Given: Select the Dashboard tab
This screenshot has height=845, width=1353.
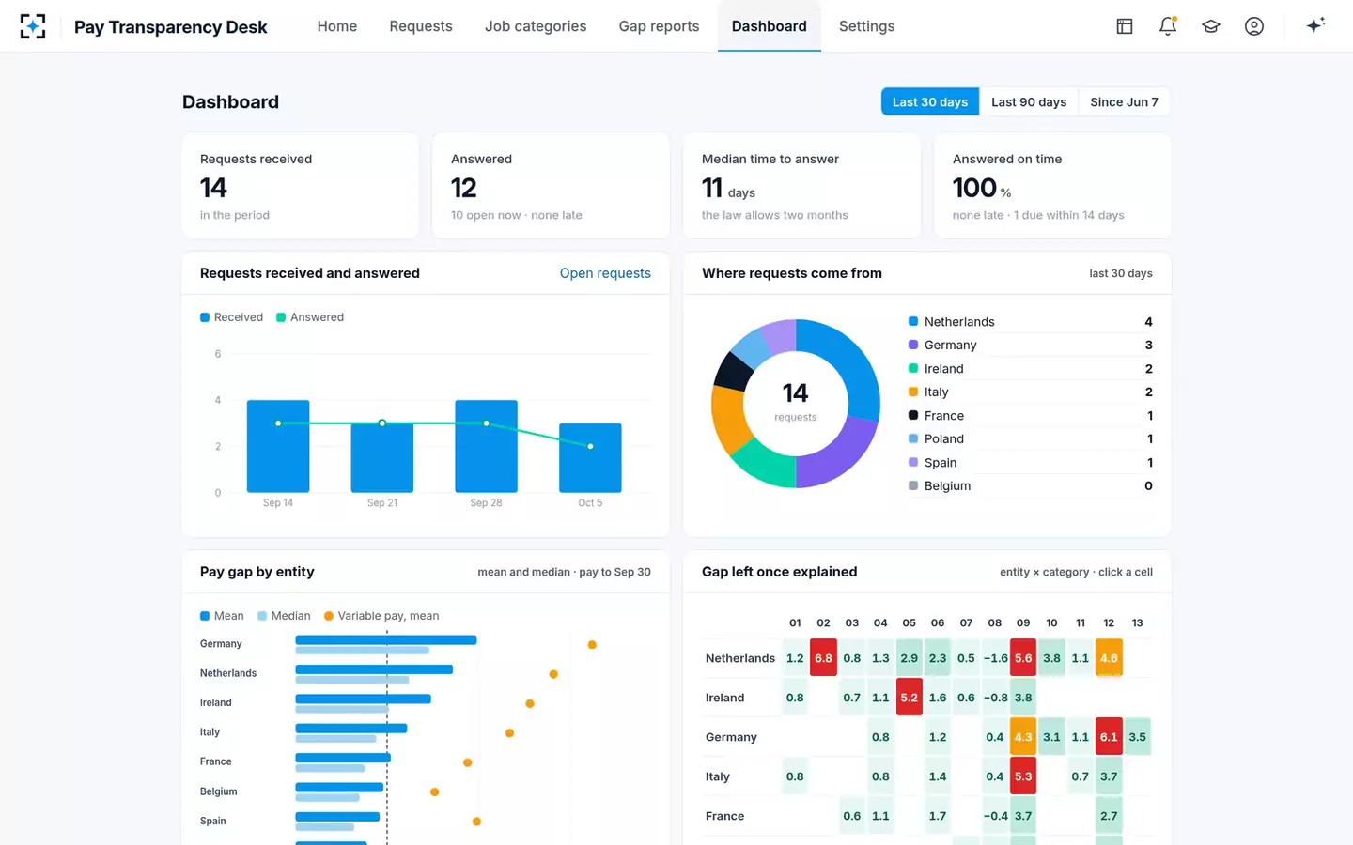Looking at the screenshot, I should (770, 26).
